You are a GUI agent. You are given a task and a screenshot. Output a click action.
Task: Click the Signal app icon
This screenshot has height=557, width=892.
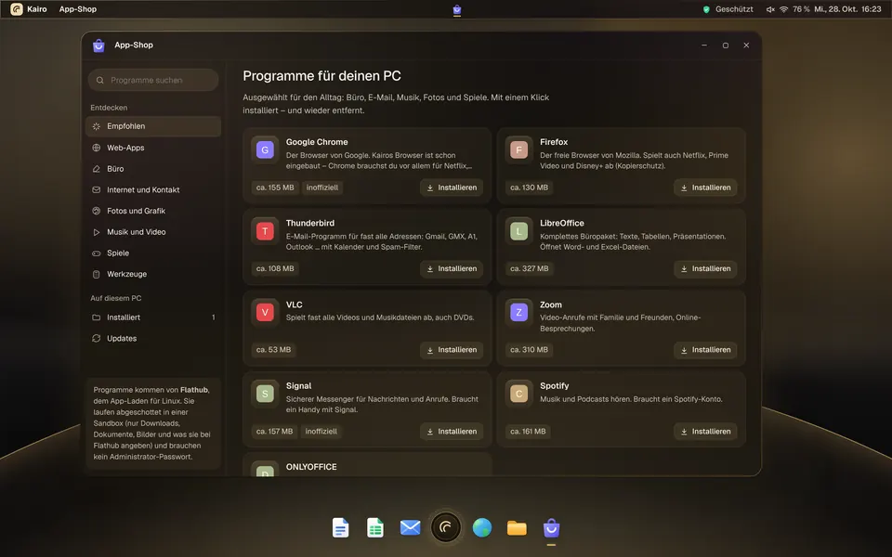[x=265, y=394]
